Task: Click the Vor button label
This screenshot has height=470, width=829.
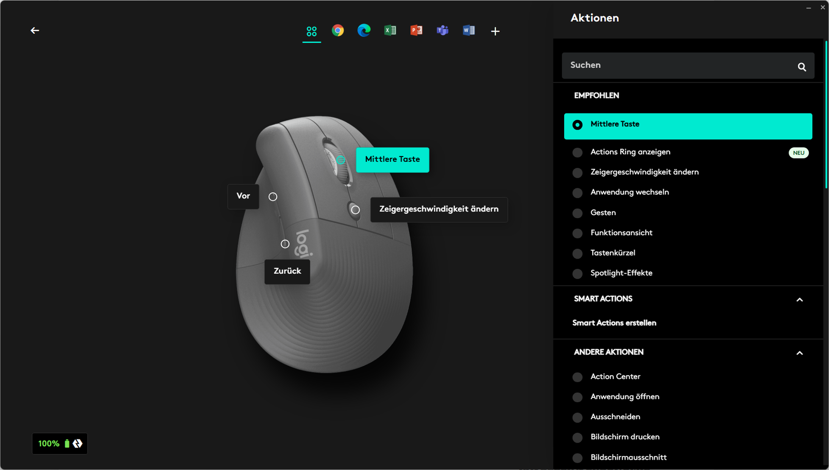Action: (x=243, y=196)
